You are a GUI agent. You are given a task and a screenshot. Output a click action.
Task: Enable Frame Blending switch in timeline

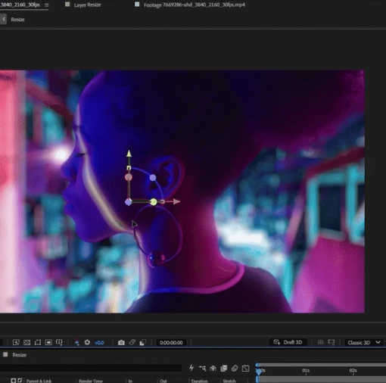tap(224, 369)
